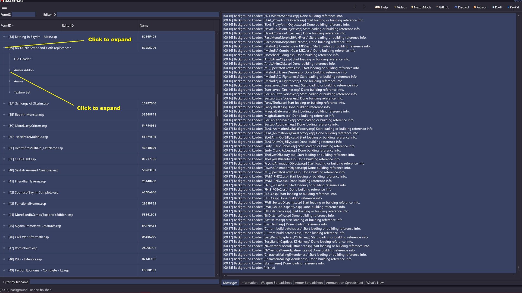Open the NexusMods link
The height and width of the screenshot is (293, 522).
point(421,7)
